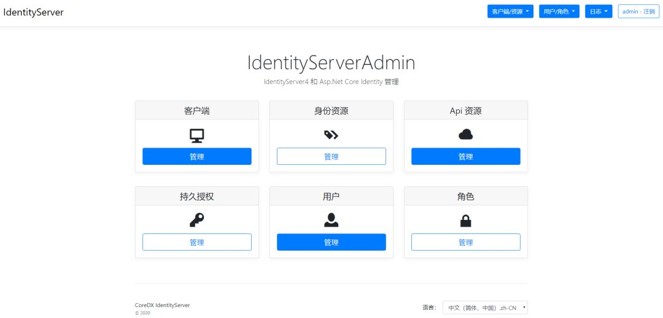The height and width of the screenshot is (318, 663).
Task: Click the tags icon under 身份资源
Action: [x=331, y=135]
